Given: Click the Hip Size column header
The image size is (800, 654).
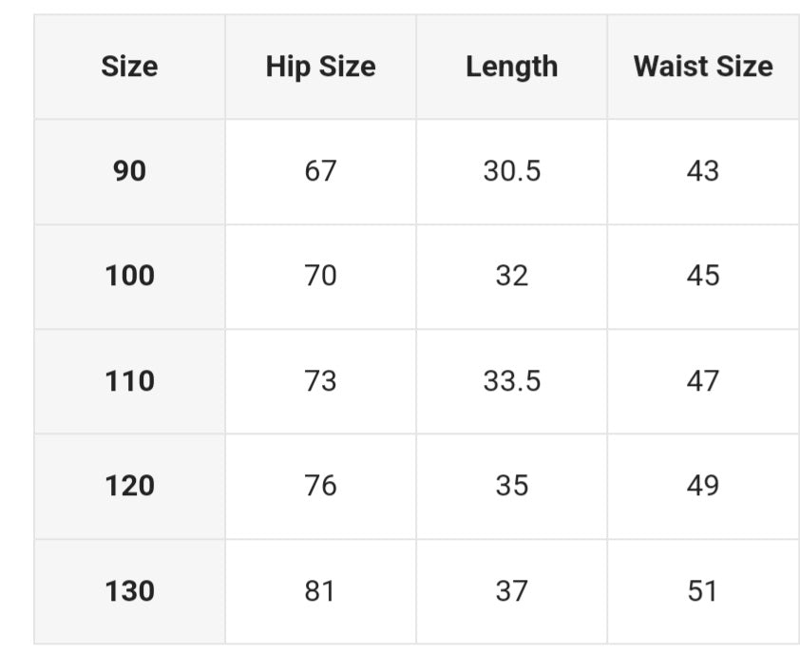Looking at the screenshot, I should [x=320, y=67].
